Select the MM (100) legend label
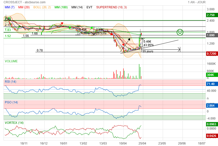The image size is (218, 146). pyautogui.click(x=61, y=7)
